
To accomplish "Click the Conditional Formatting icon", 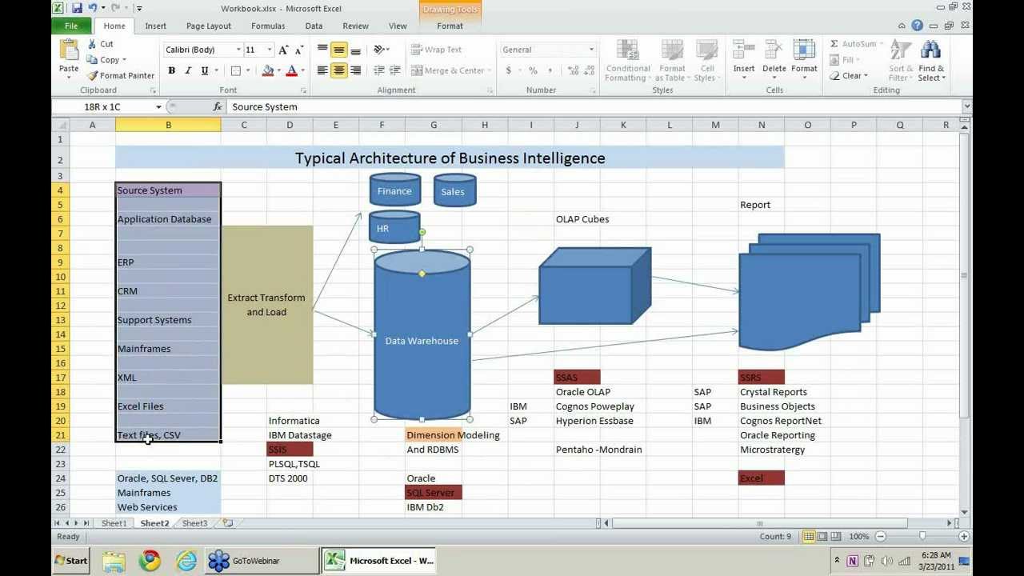I will [627, 51].
